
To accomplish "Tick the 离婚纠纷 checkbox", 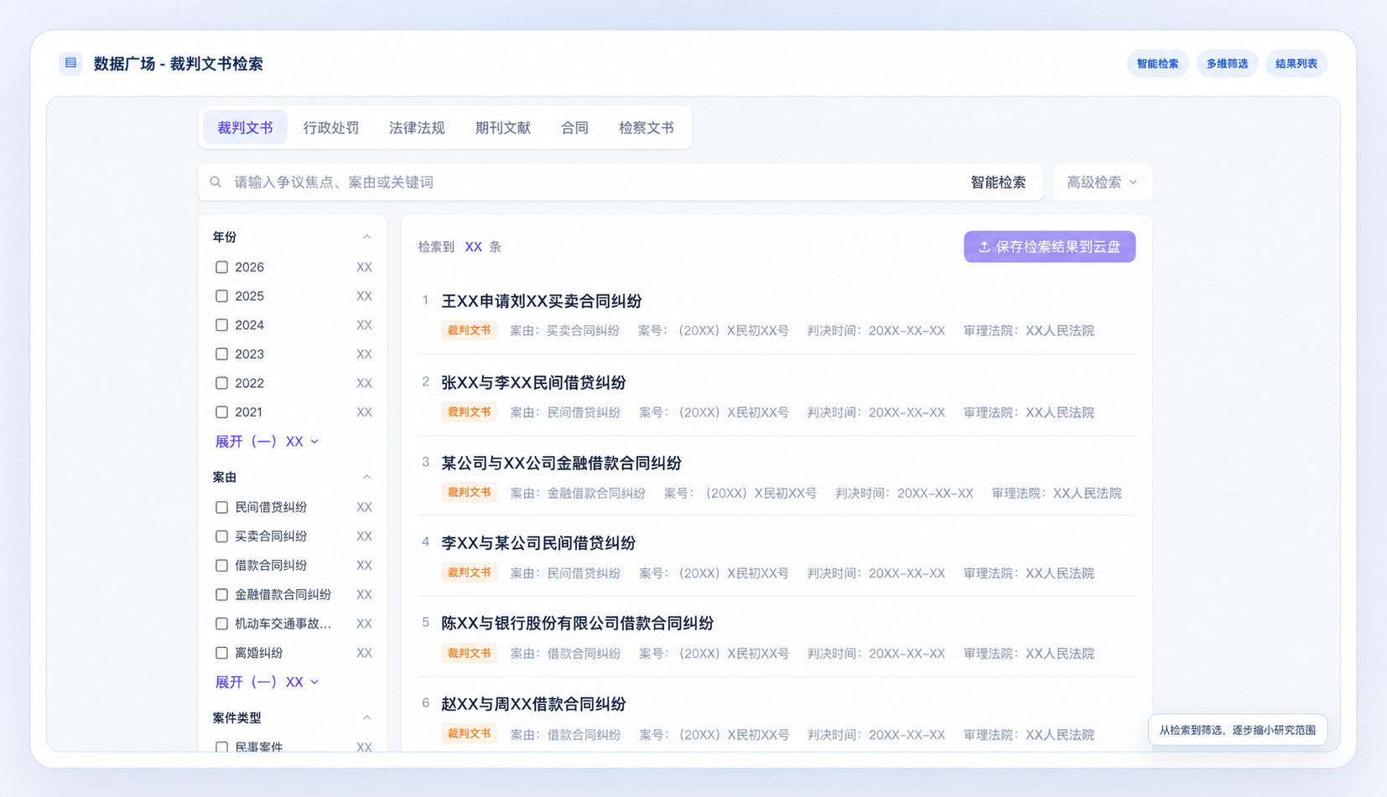I will point(221,653).
